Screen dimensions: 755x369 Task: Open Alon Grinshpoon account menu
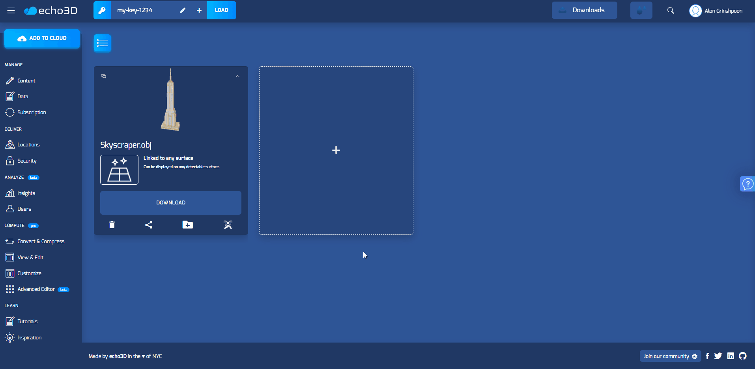716,11
